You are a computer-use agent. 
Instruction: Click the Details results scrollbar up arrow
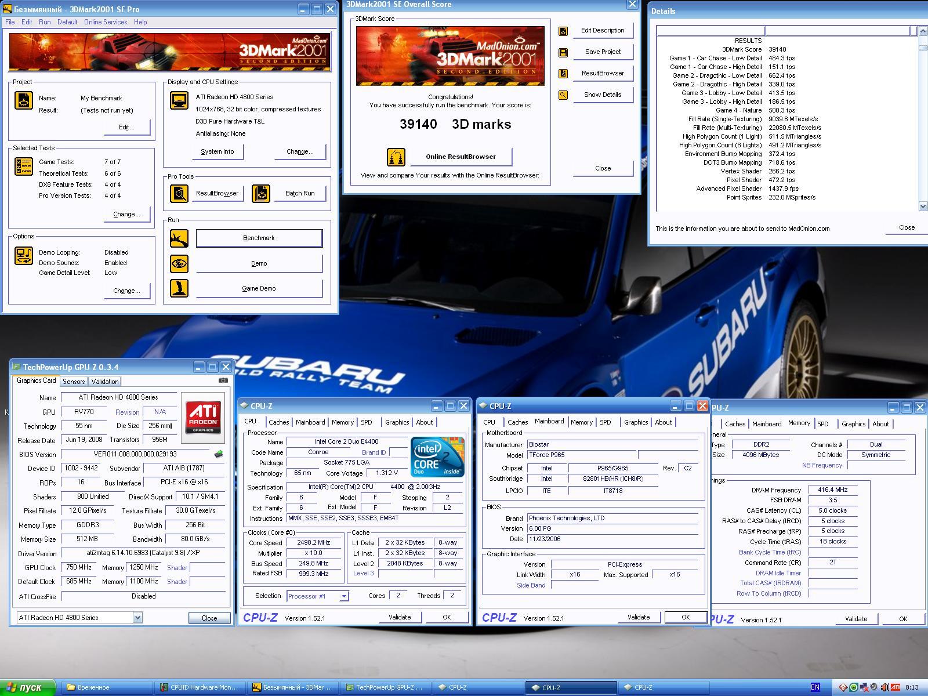(923, 31)
